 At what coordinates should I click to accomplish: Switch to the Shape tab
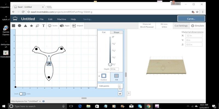point(117,32)
